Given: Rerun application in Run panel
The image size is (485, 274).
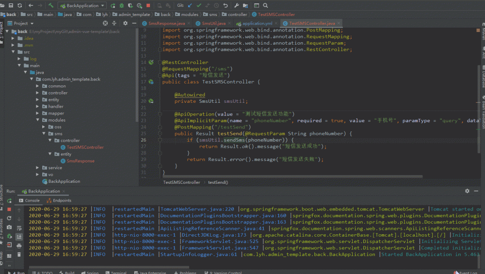Looking at the screenshot, I should pyautogui.click(x=9, y=201).
